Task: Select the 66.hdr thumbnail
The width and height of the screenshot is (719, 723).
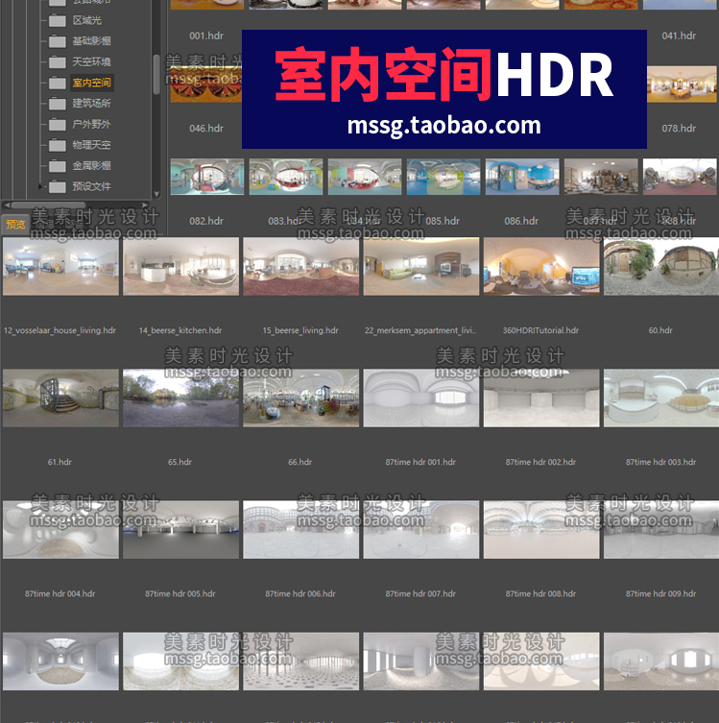Action: (x=301, y=398)
